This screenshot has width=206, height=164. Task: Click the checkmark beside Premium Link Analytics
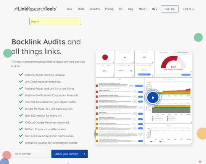coord(21,136)
